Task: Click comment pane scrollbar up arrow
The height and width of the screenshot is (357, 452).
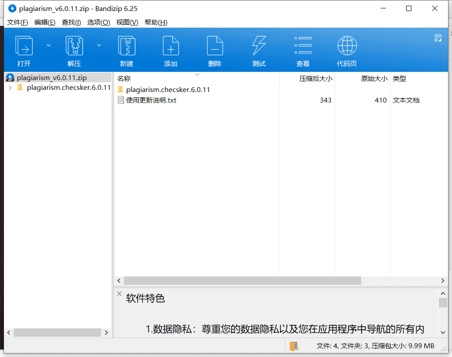Action: [x=443, y=294]
